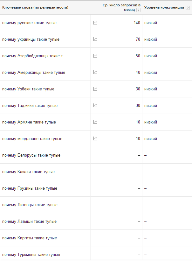This screenshot has width=192, height=261.
Task: Click help icon next to 'Ср. число запросов в месяц'
Action: click(x=138, y=10)
